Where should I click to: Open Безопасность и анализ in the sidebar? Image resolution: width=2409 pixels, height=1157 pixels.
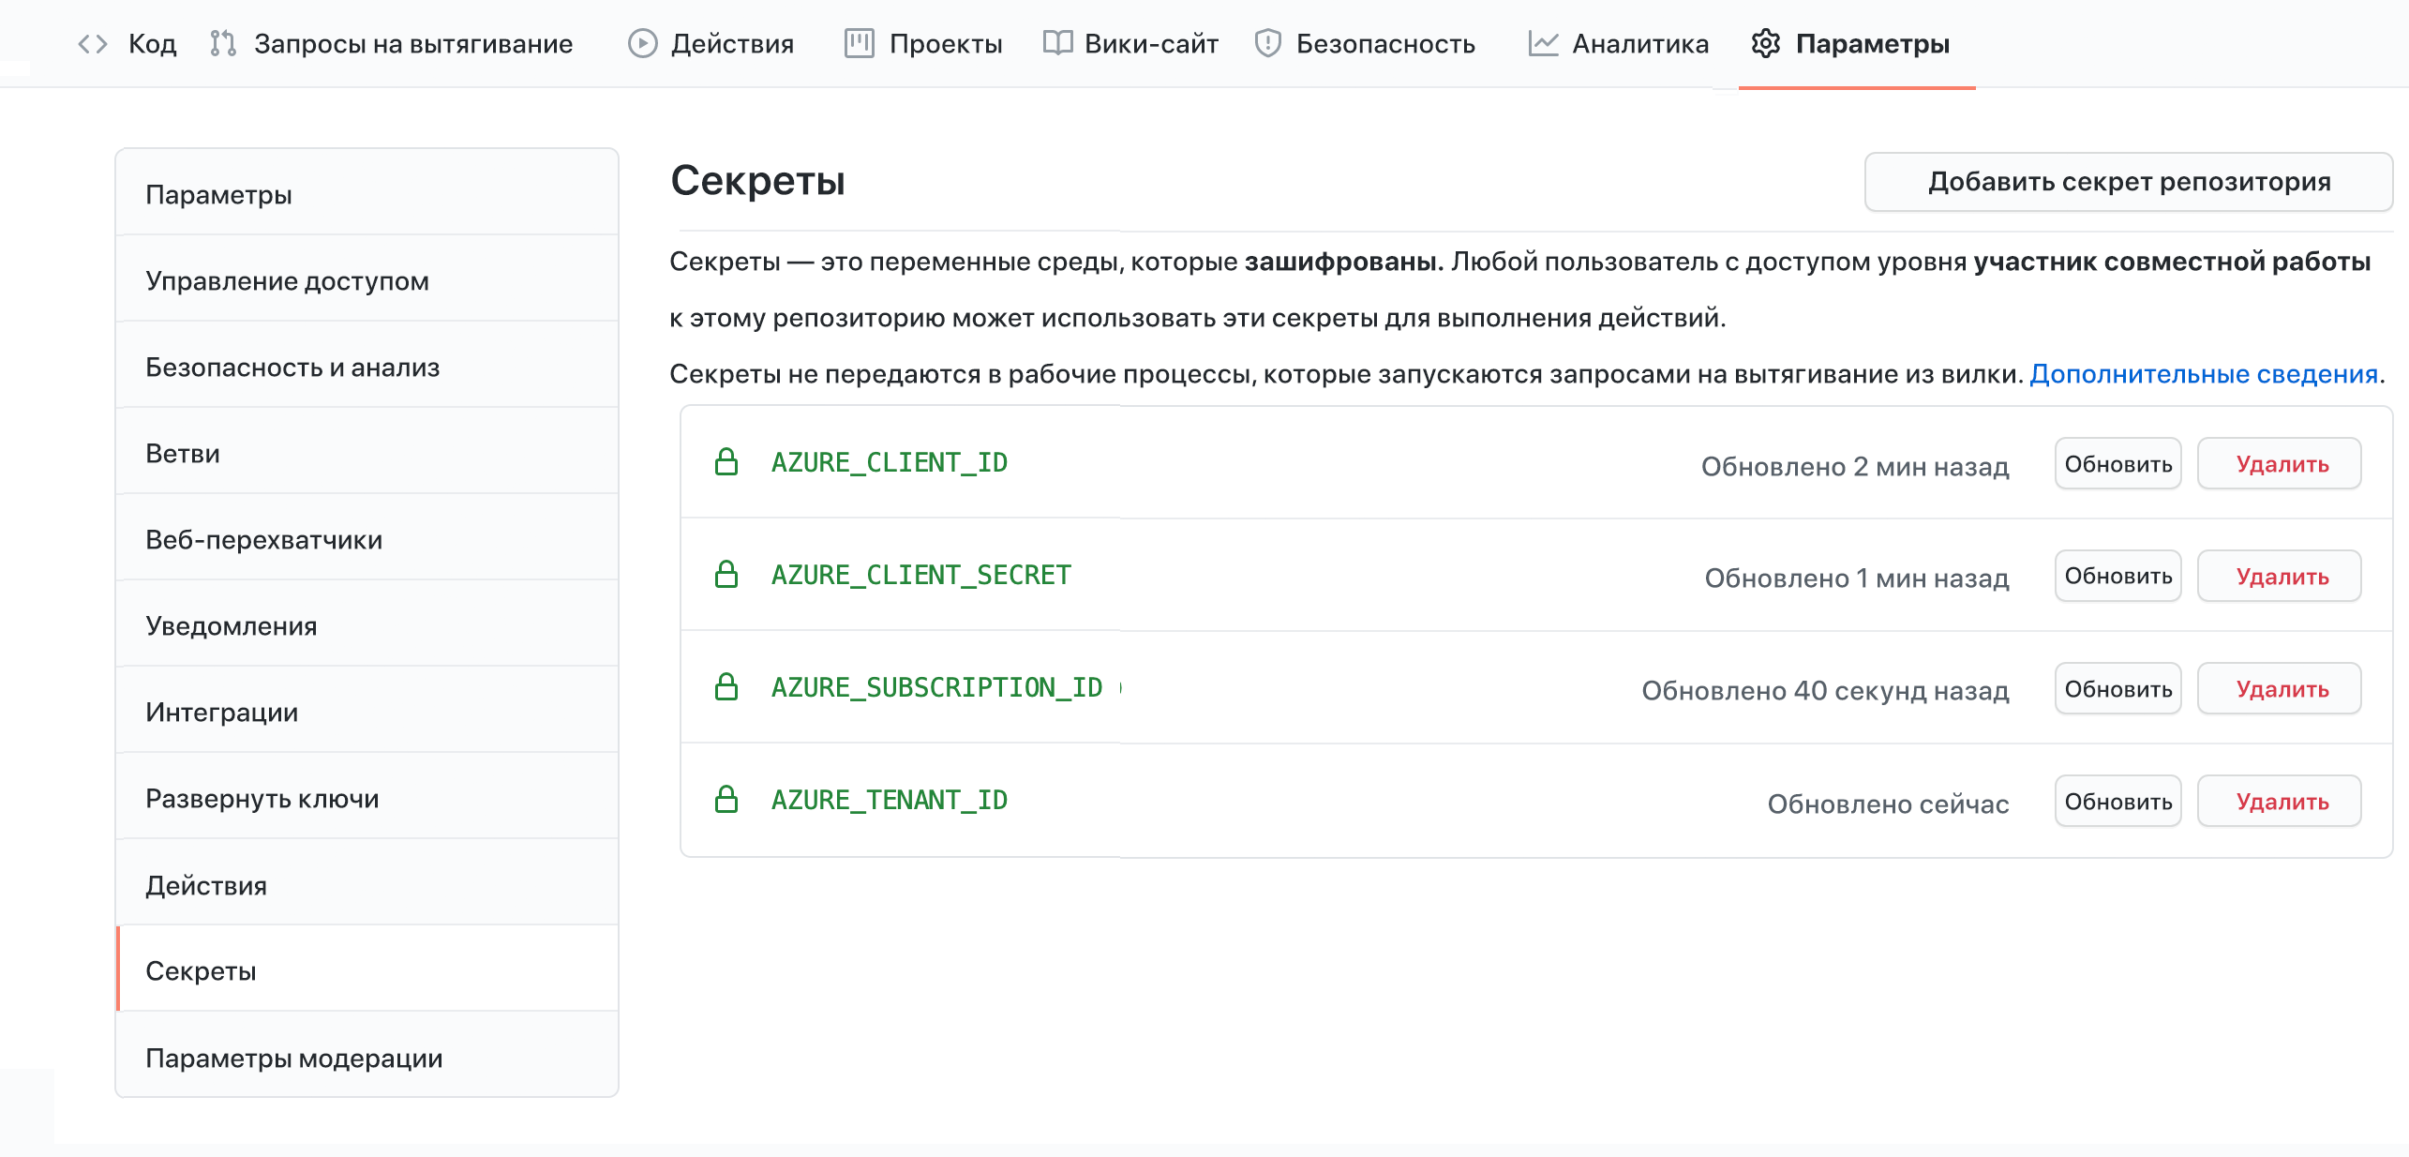coord(367,366)
